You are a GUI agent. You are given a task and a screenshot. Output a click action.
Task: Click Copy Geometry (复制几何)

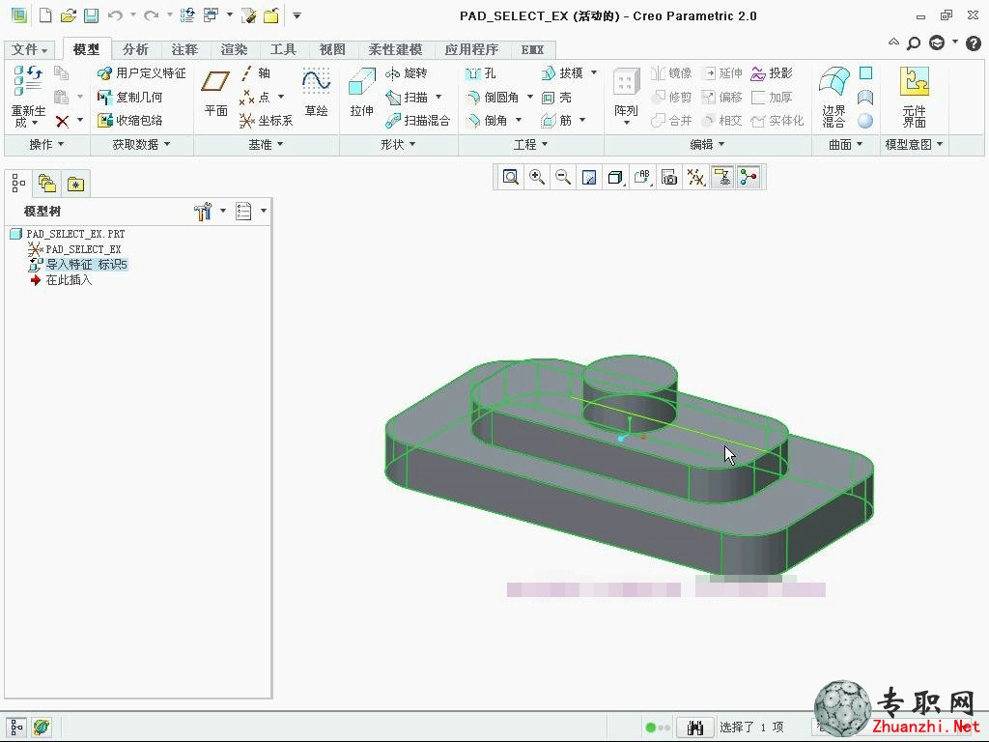click(130, 98)
